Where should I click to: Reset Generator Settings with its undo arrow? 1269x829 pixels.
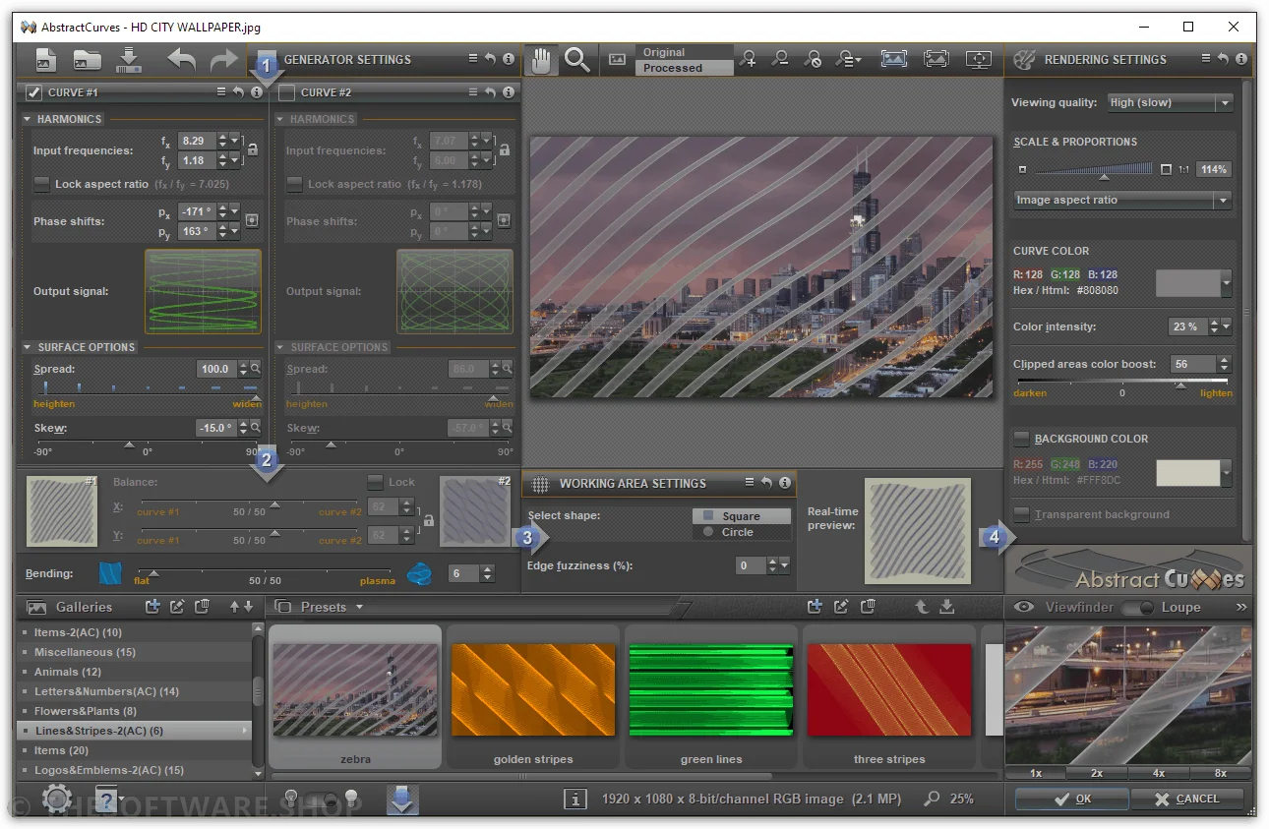pyautogui.click(x=490, y=59)
